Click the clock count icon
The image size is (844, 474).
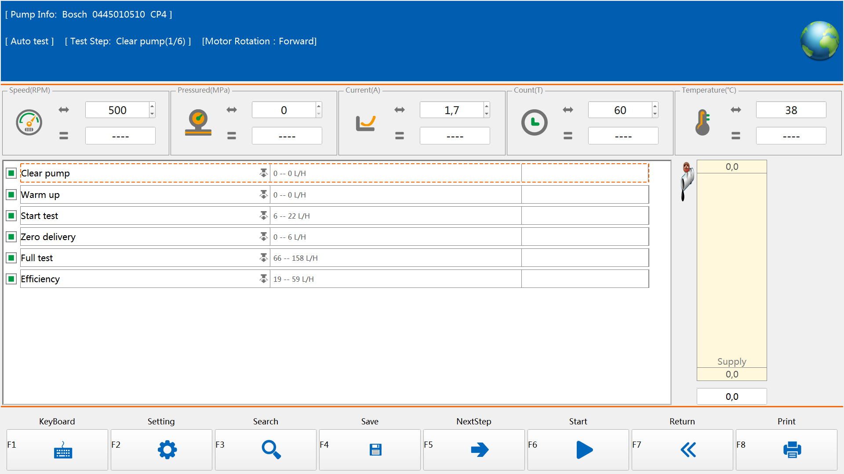(534, 122)
